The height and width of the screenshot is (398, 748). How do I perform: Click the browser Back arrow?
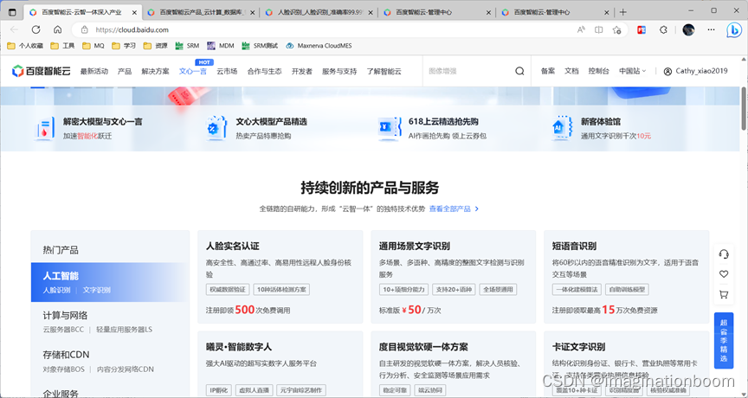tap(14, 29)
